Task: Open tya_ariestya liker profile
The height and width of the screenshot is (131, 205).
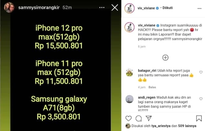Action: tap(161, 126)
